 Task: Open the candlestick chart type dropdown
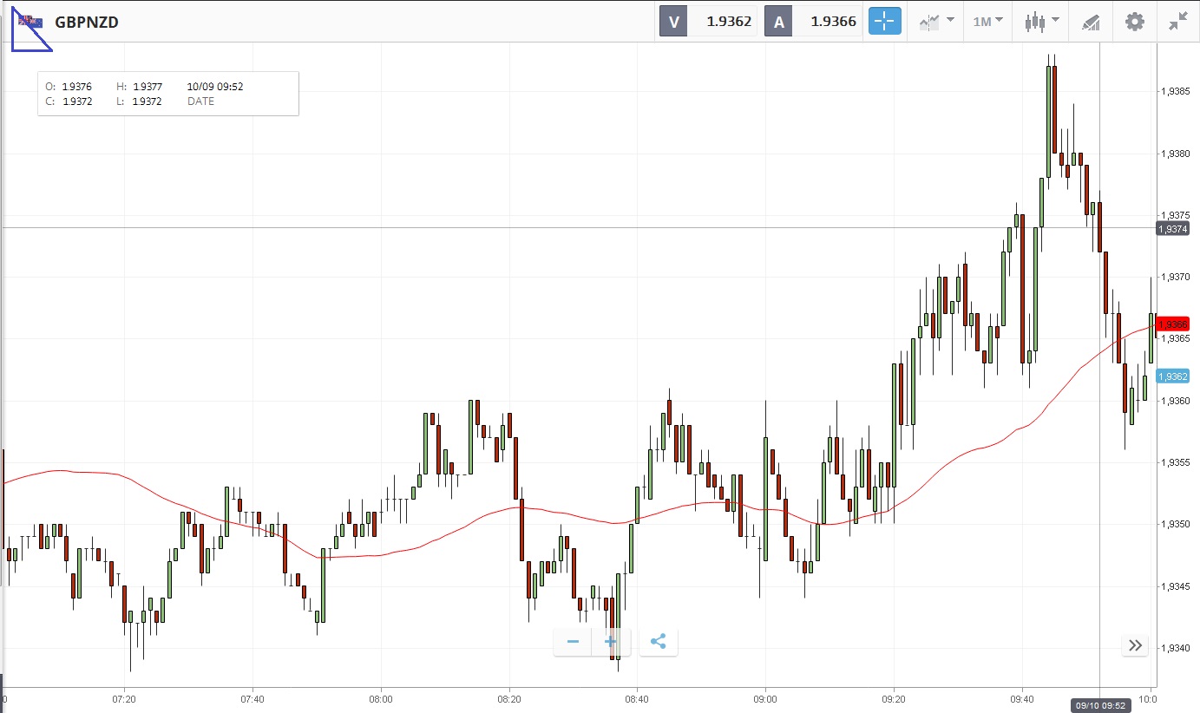(x=1041, y=22)
